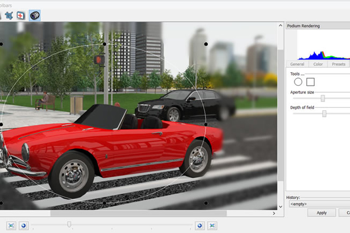Open the Presets tab
350x233 pixels.
click(338, 64)
